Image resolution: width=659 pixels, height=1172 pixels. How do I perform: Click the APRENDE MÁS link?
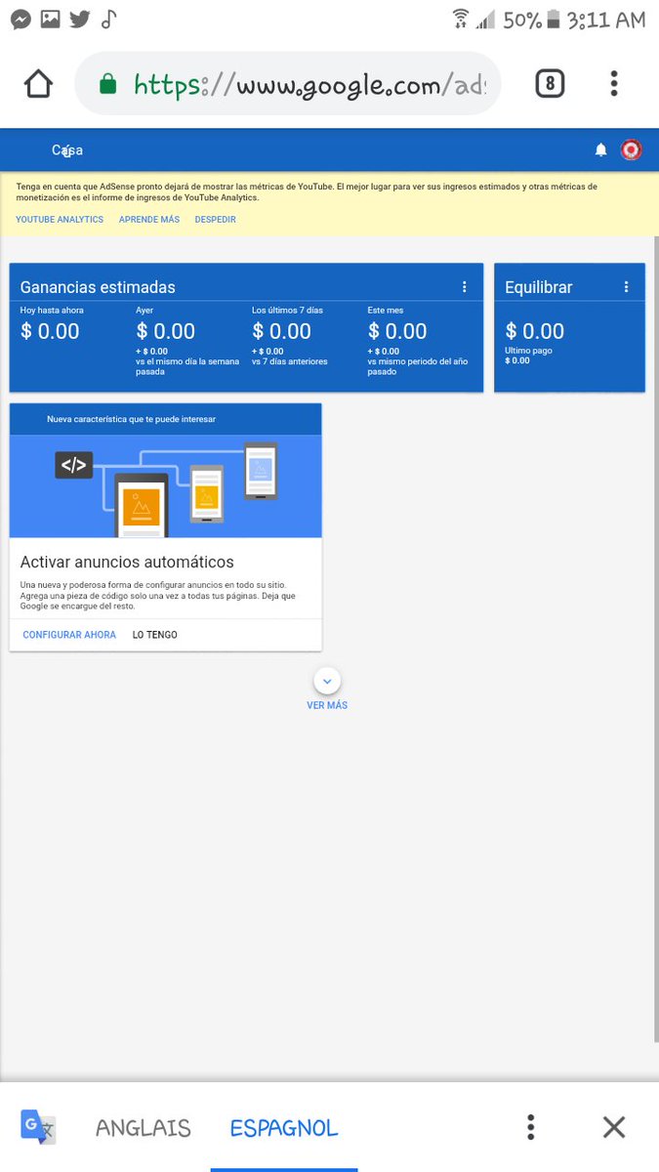click(x=149, y=220)
